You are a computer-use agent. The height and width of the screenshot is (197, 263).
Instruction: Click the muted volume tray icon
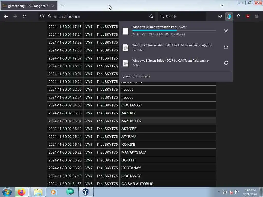tap(231, 192)
